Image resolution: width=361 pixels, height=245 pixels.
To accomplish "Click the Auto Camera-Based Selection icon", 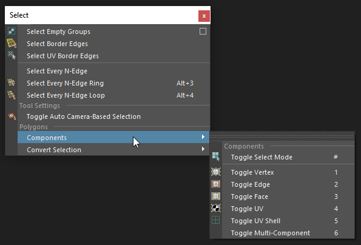I will [12, 116].
